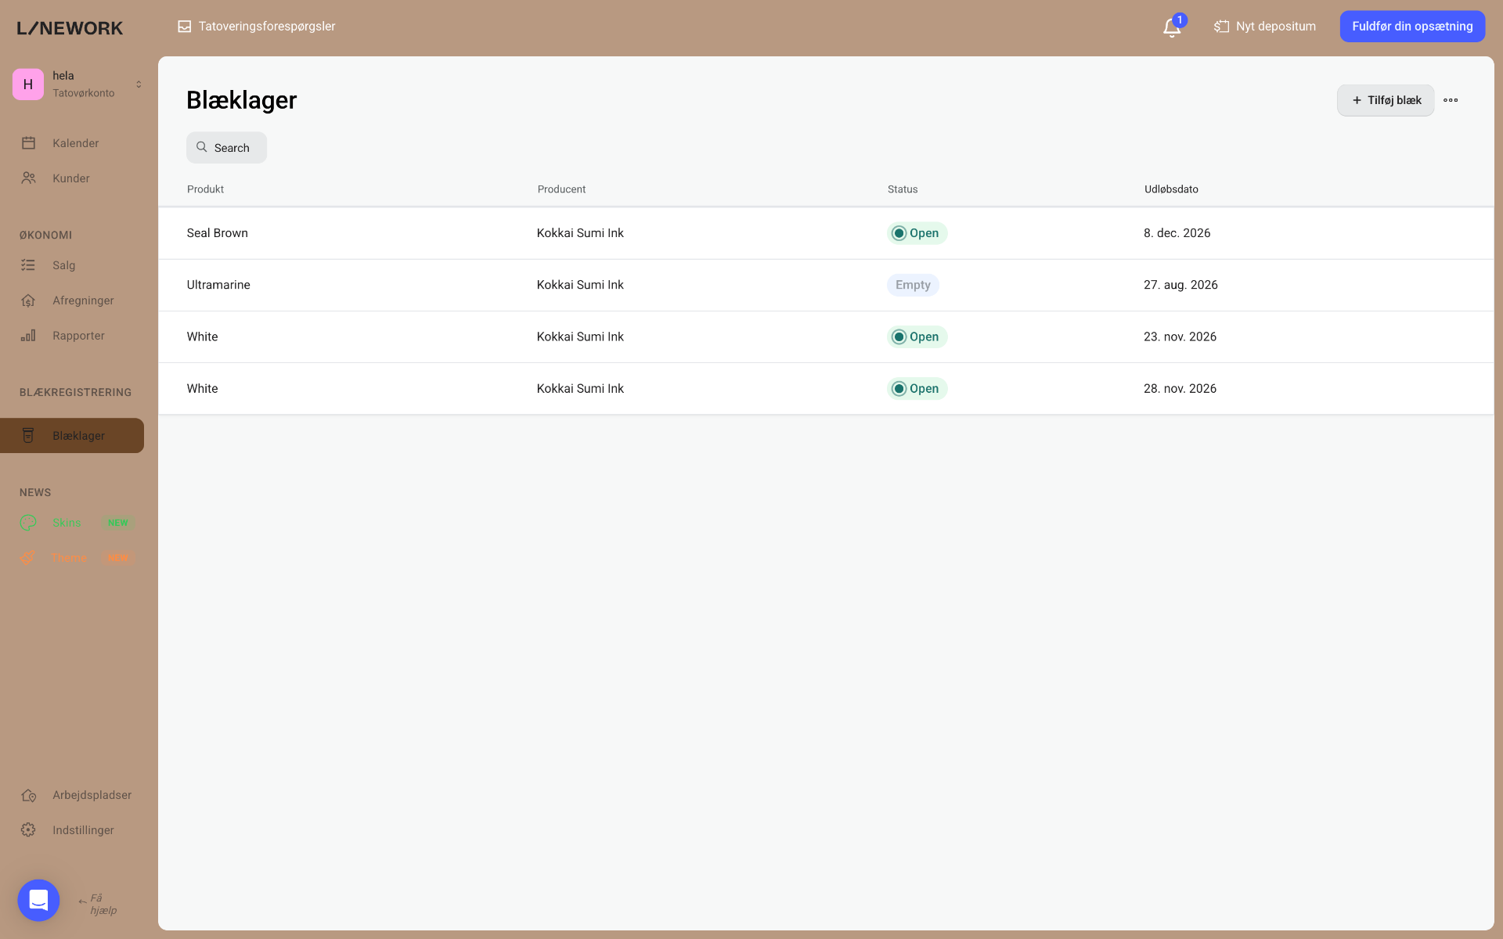Screen dimensions: 1503x939
Task: Click the 28. nov. 2026 expiry date
Action: point(1180,388)
